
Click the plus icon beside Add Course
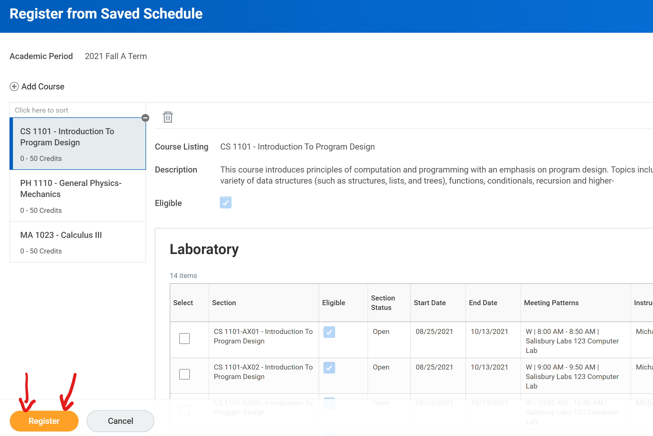pos(14,87)
